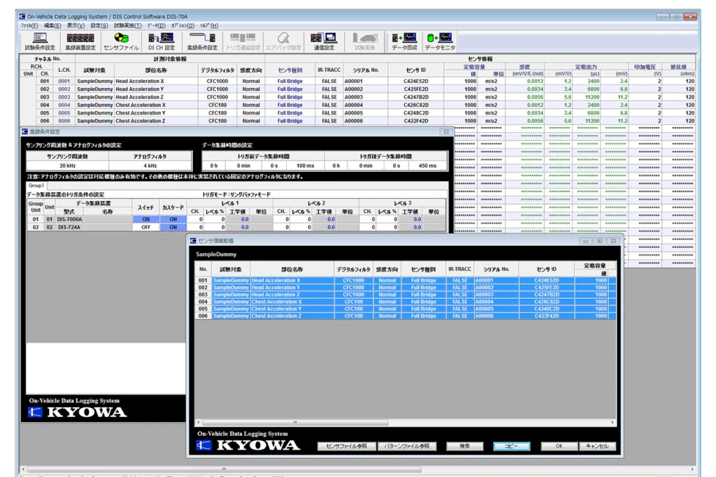
Task: Open the 4 kHz analog filter field
Action: point(150,166)
